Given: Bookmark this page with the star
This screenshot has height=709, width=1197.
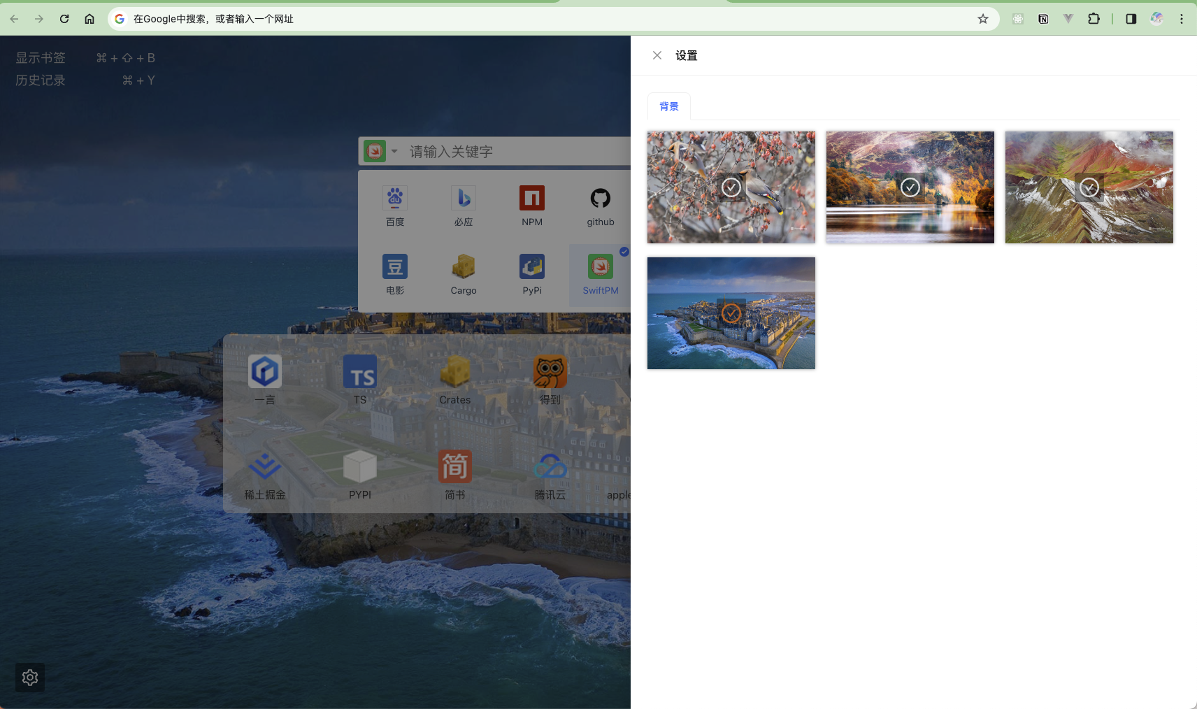Looking at the screenshot, I should [983, 19].
